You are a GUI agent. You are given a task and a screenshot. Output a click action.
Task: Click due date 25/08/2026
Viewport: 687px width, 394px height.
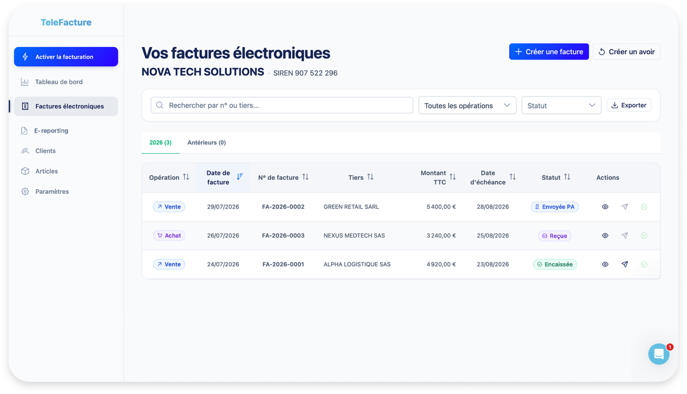tap(493, 235)
